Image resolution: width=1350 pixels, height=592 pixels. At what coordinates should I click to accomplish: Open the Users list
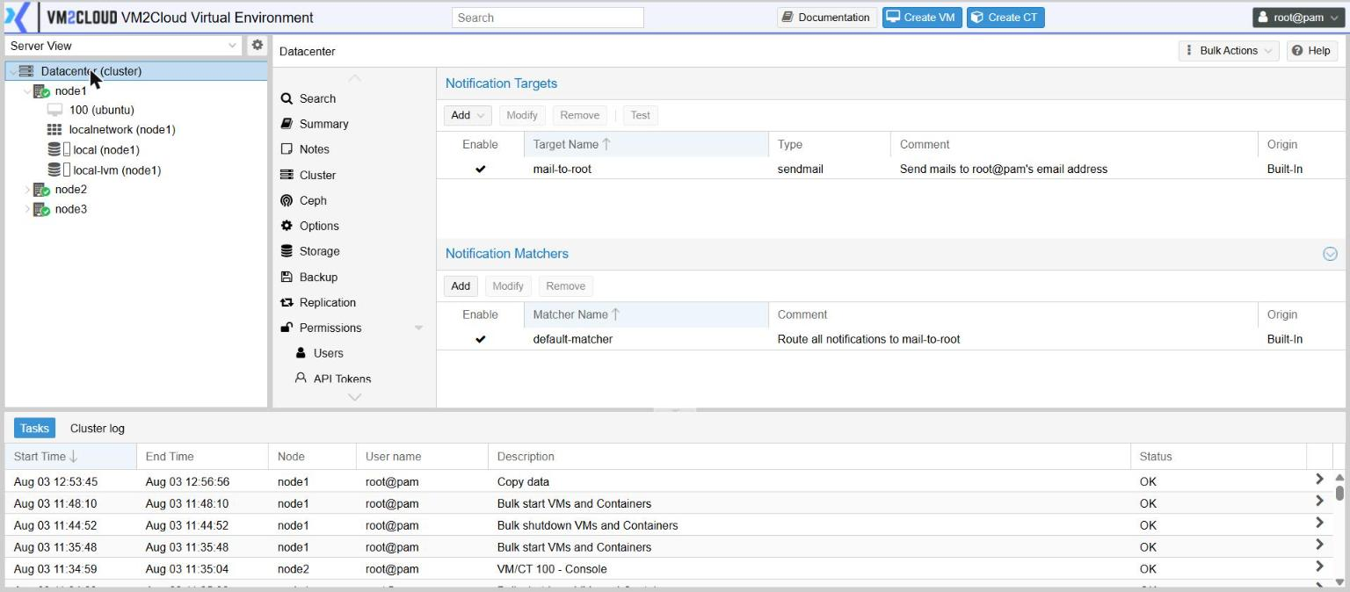tap(320, 353)
